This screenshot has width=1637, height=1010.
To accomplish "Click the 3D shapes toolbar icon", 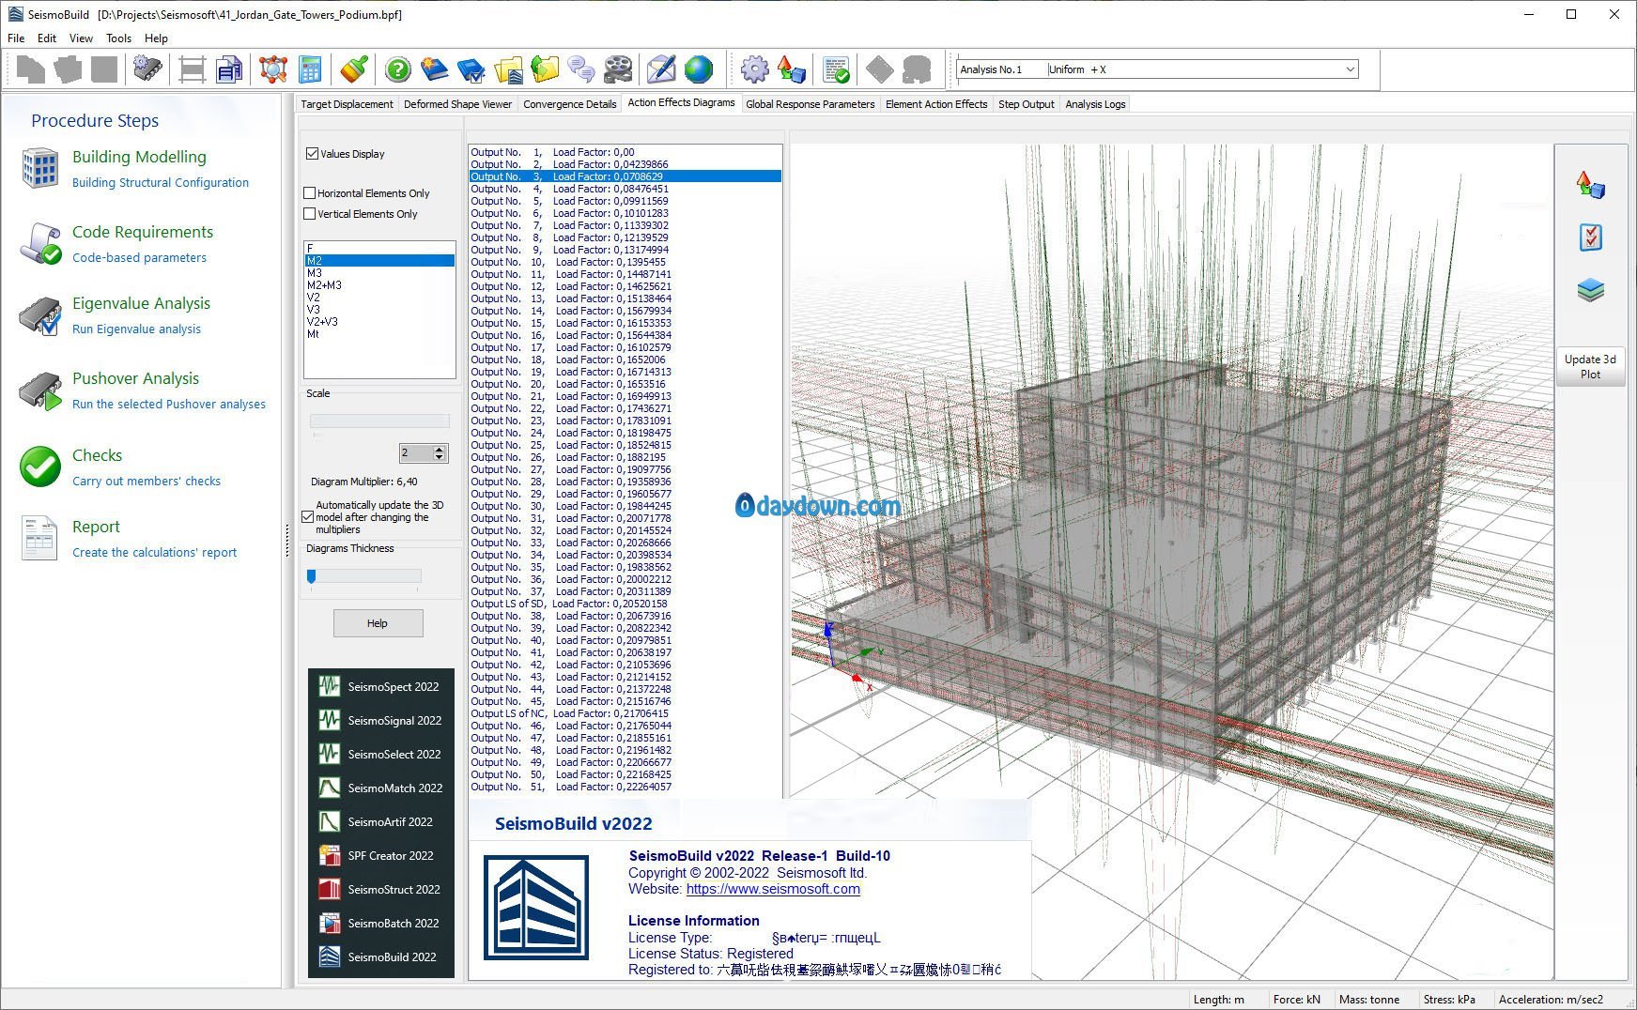I will click(792, 69).
